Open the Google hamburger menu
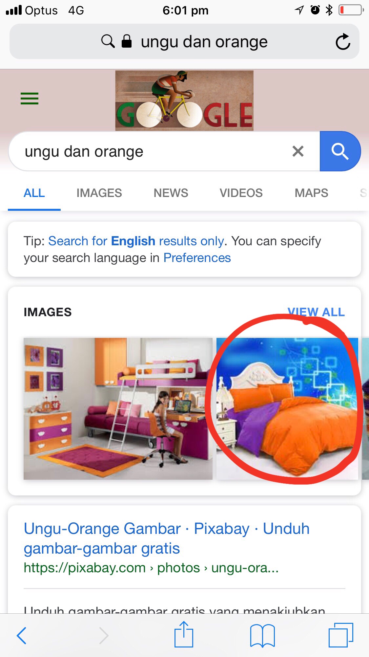369x657 pixels. click(x=30, y=99)
